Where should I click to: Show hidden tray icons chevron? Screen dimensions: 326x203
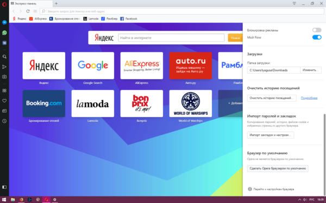tap(299, 200)
